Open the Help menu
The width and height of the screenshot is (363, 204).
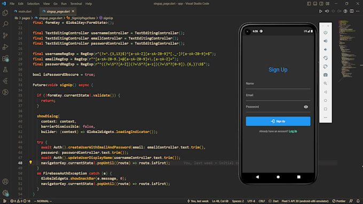89,4
